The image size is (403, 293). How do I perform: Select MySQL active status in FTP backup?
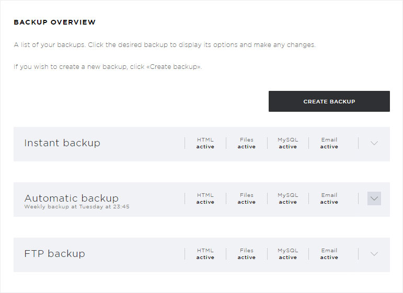(x=288, y=254)
